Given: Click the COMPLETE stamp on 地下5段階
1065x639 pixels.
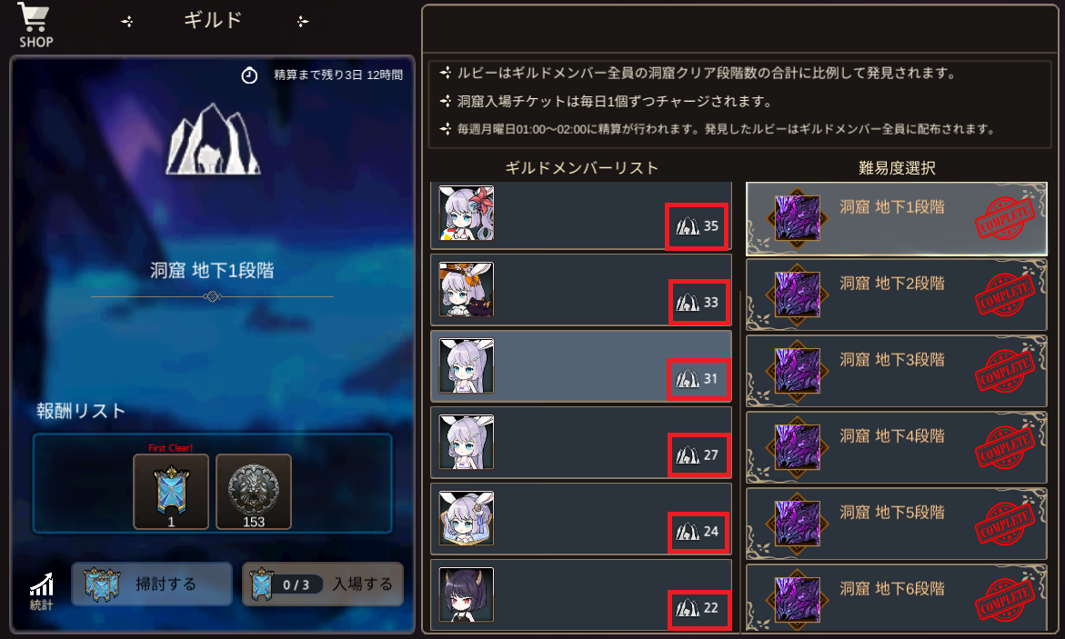Looking at the screenshot, I should coord(1005,524).
